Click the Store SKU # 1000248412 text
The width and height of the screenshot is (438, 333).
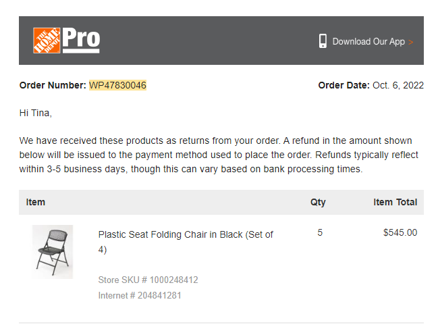click(x=148, y=280)
